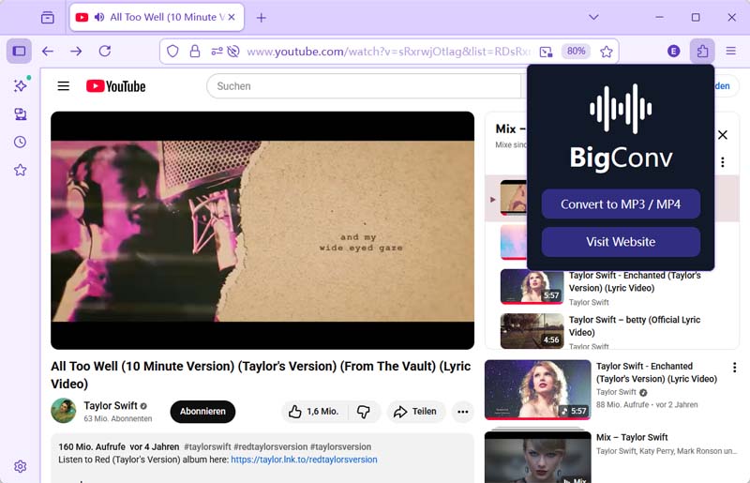Viewport: 750px width, 483px height.
Task: Click the #redtaylorsversion hashtag
Action: 271,446
